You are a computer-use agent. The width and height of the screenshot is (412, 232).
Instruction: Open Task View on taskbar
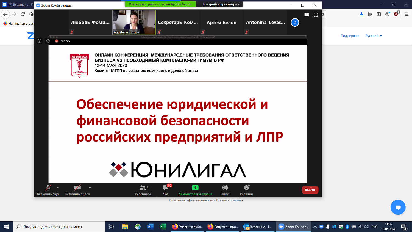pyautogui.click(x=112, y=227)
